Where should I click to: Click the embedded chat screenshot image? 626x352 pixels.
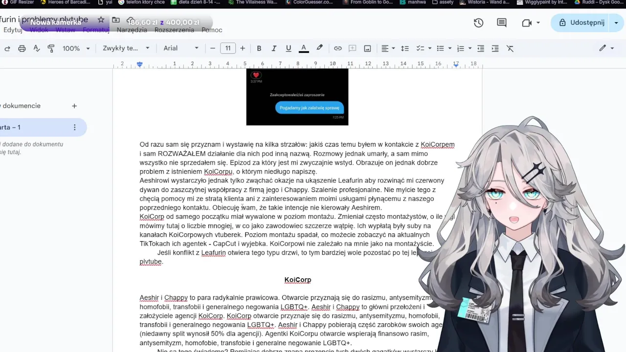tap(297, 97)
